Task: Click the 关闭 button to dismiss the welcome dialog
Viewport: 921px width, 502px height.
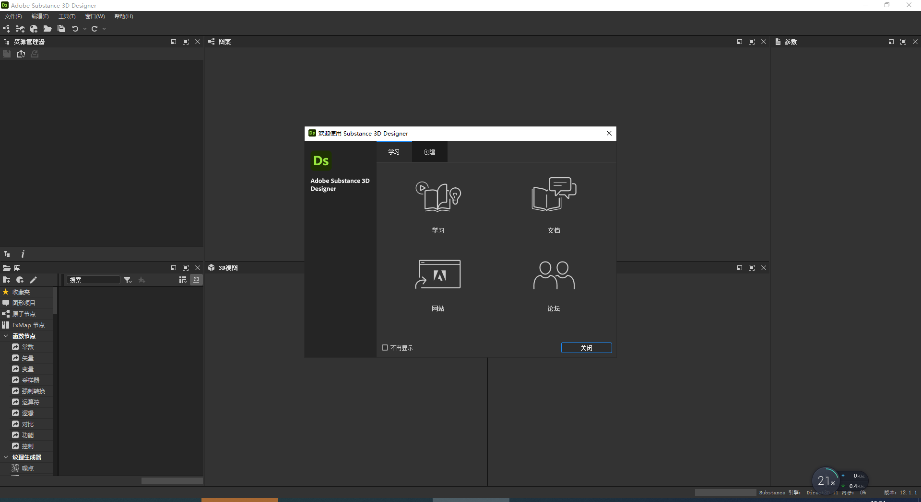Action: point(586,347)
